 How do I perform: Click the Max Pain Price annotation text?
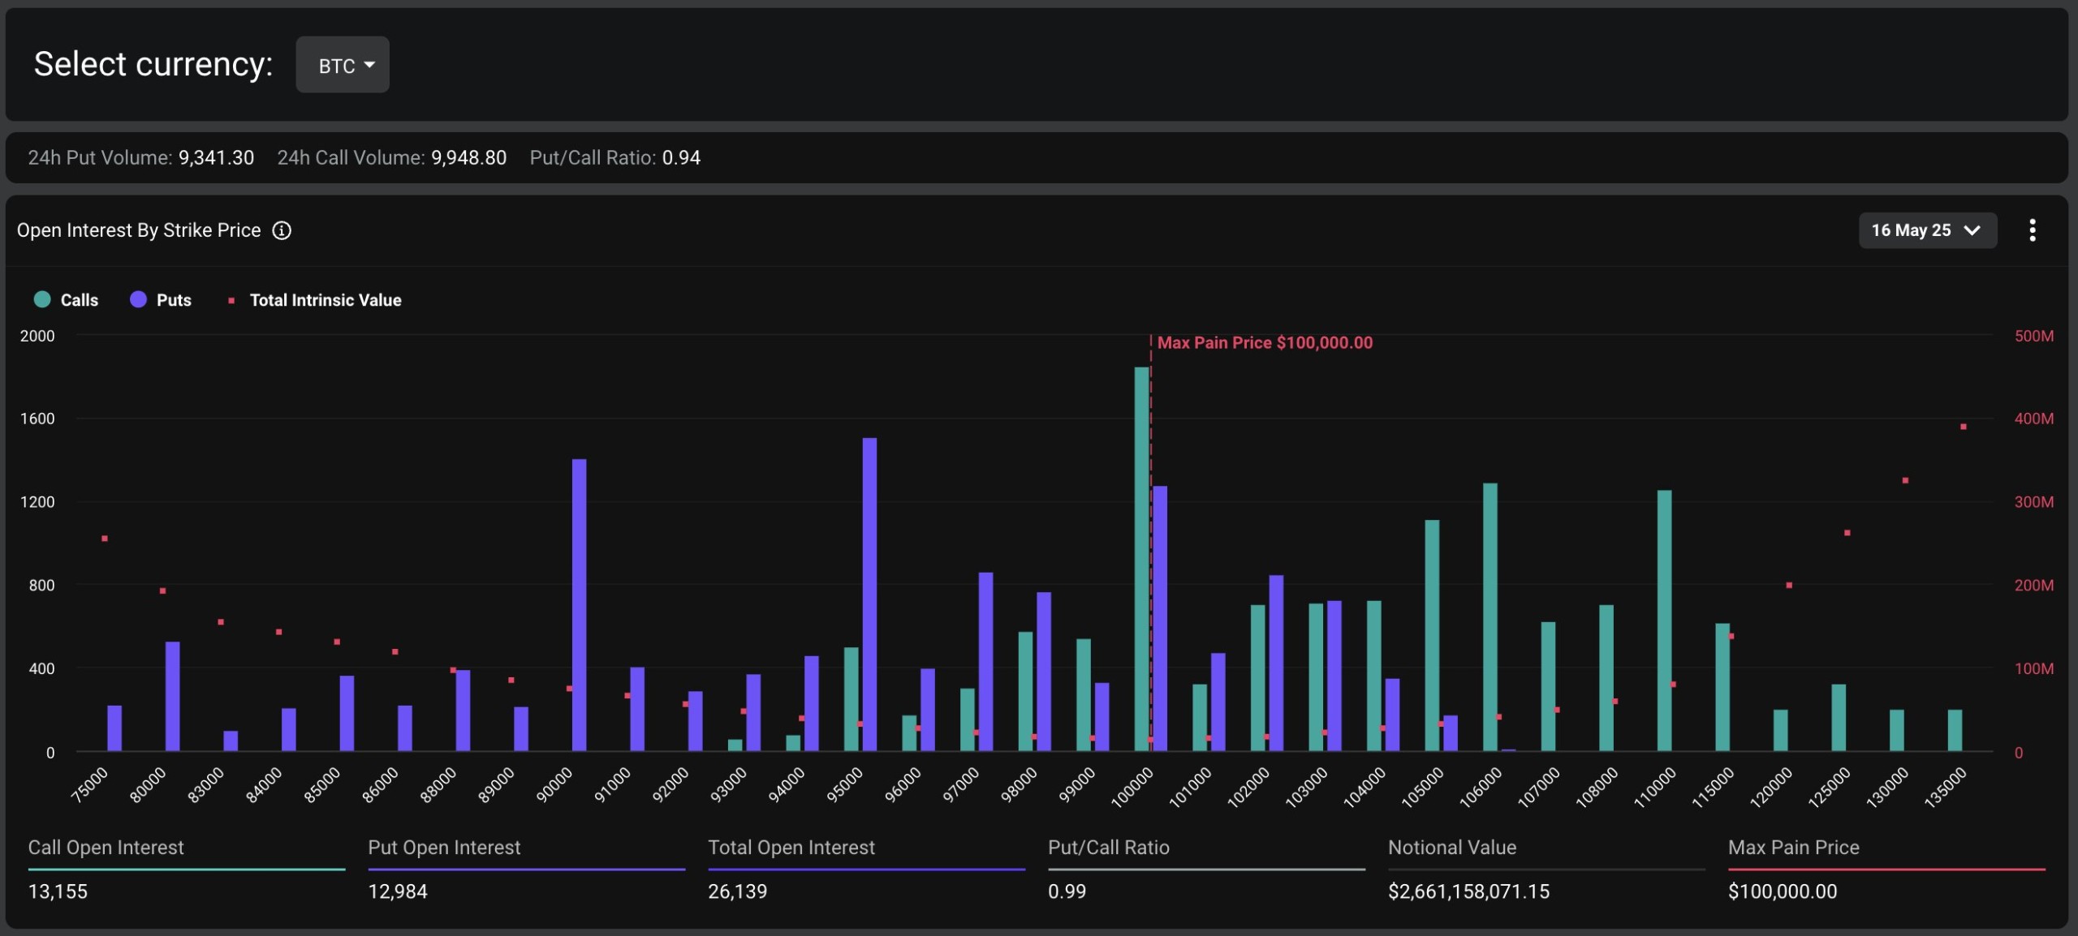[1265, 342]
